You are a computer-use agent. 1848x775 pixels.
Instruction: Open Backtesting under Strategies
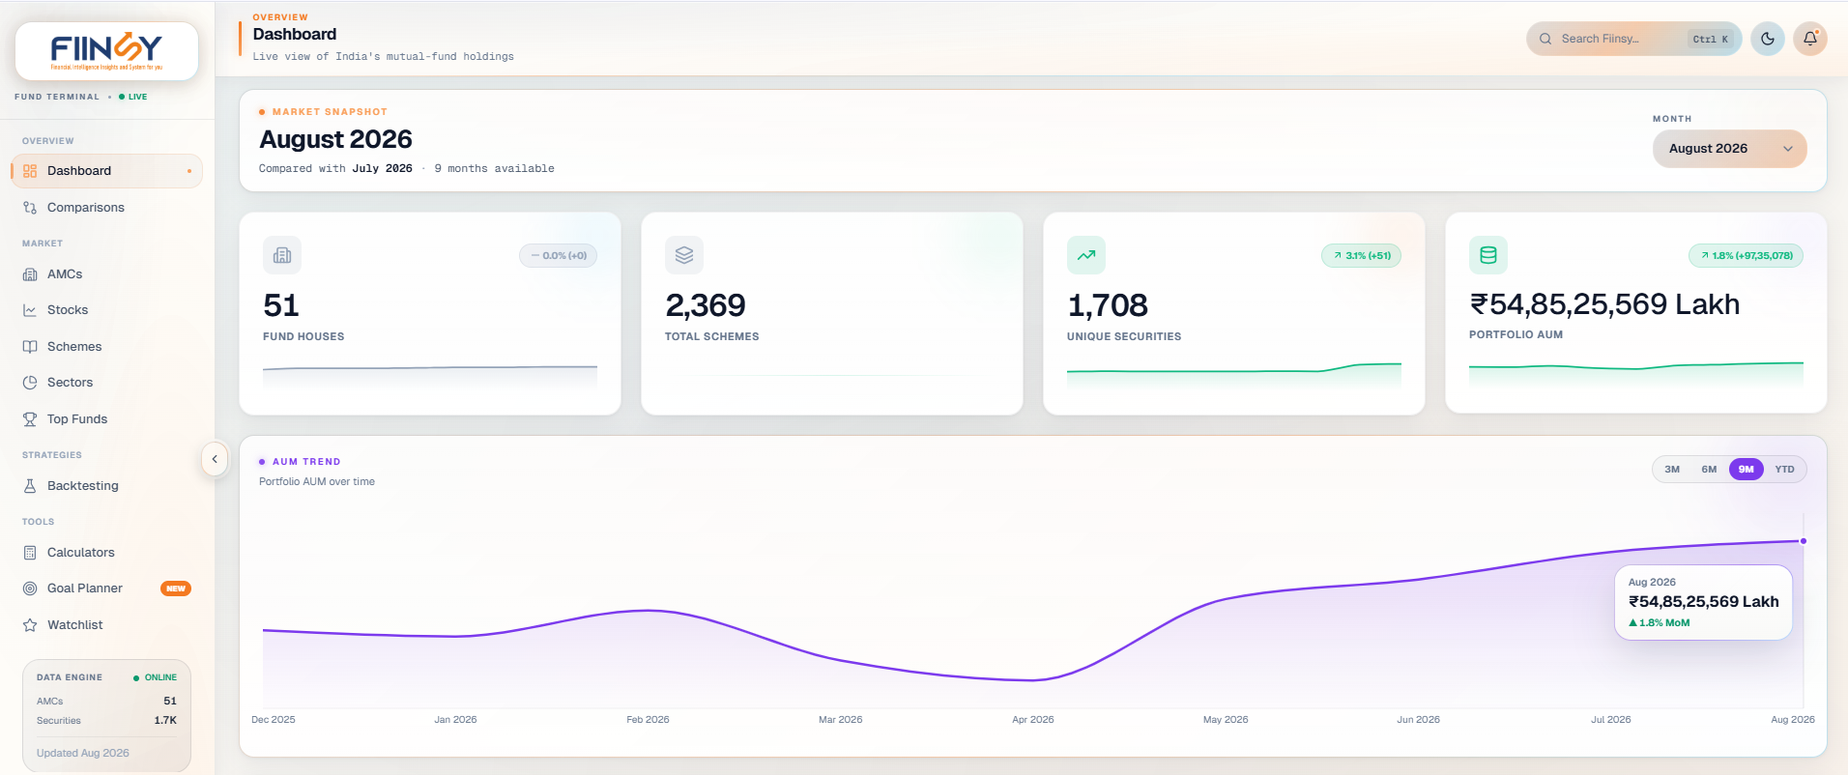point(106,486)
